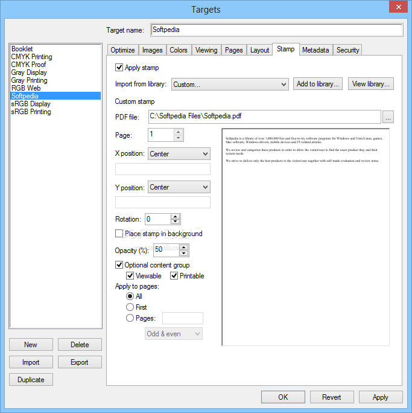This screenshot has width=412, height=413.
Task: Select Softpedia in the targets list
Action: coord(55,96)
